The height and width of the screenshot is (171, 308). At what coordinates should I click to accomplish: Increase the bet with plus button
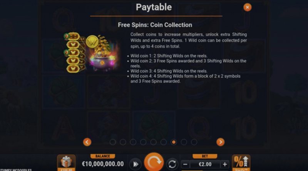click(225, 164)
